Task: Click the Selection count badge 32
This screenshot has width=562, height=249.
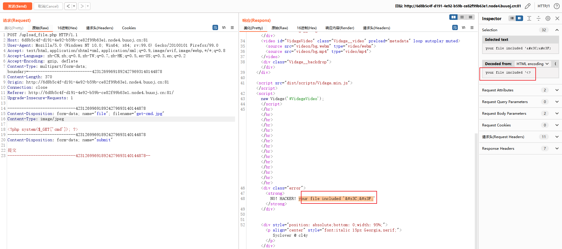Action: tap(544, 30)
